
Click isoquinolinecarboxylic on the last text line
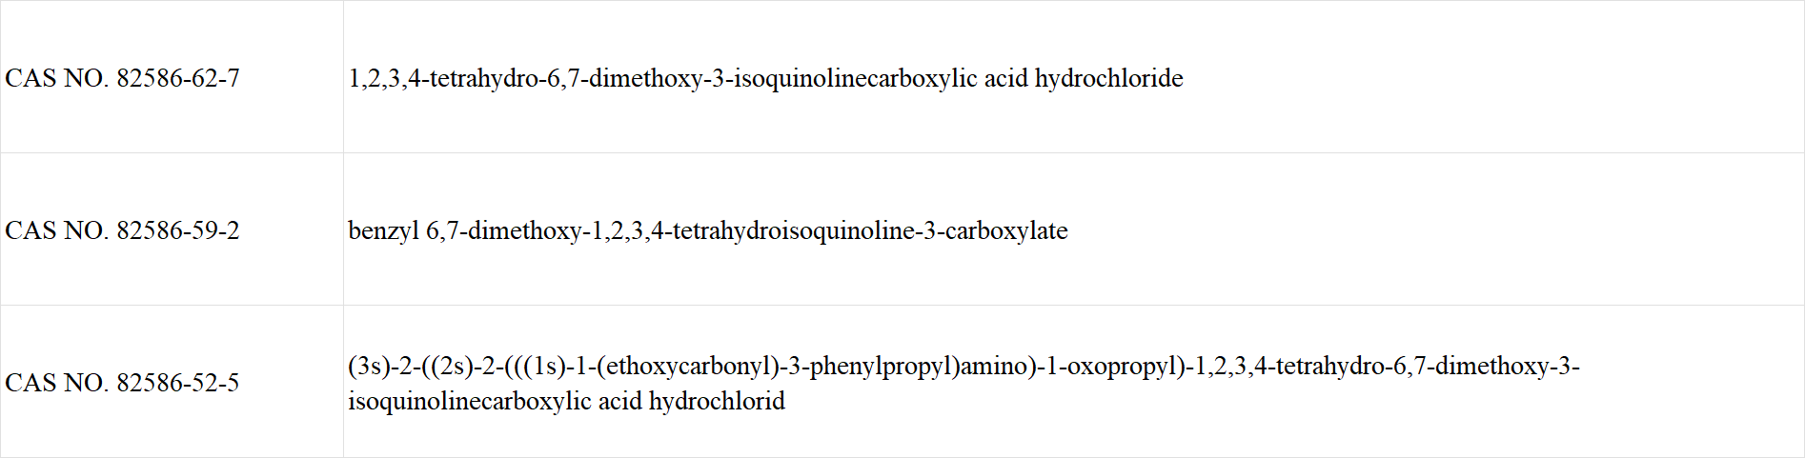tap(470, 401)
